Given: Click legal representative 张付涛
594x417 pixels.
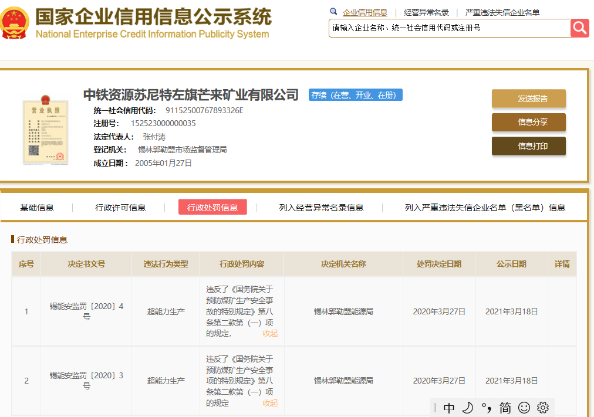Looking at the screenshot, I should coord(154,137).
